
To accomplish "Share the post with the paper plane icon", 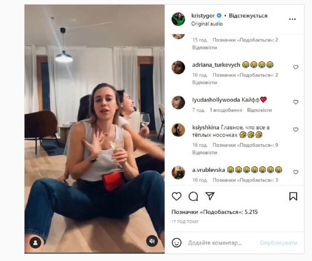I will click(x=210, y=196).
